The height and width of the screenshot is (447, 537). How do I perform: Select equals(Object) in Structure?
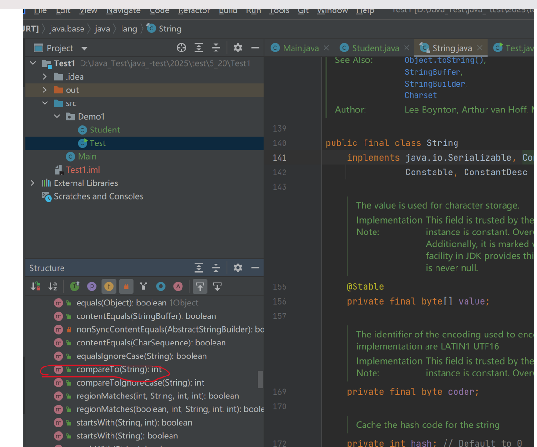pyautogui.click(x=137, y=303)
